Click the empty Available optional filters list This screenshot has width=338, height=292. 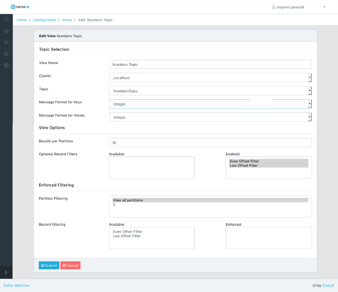point(152,168)
